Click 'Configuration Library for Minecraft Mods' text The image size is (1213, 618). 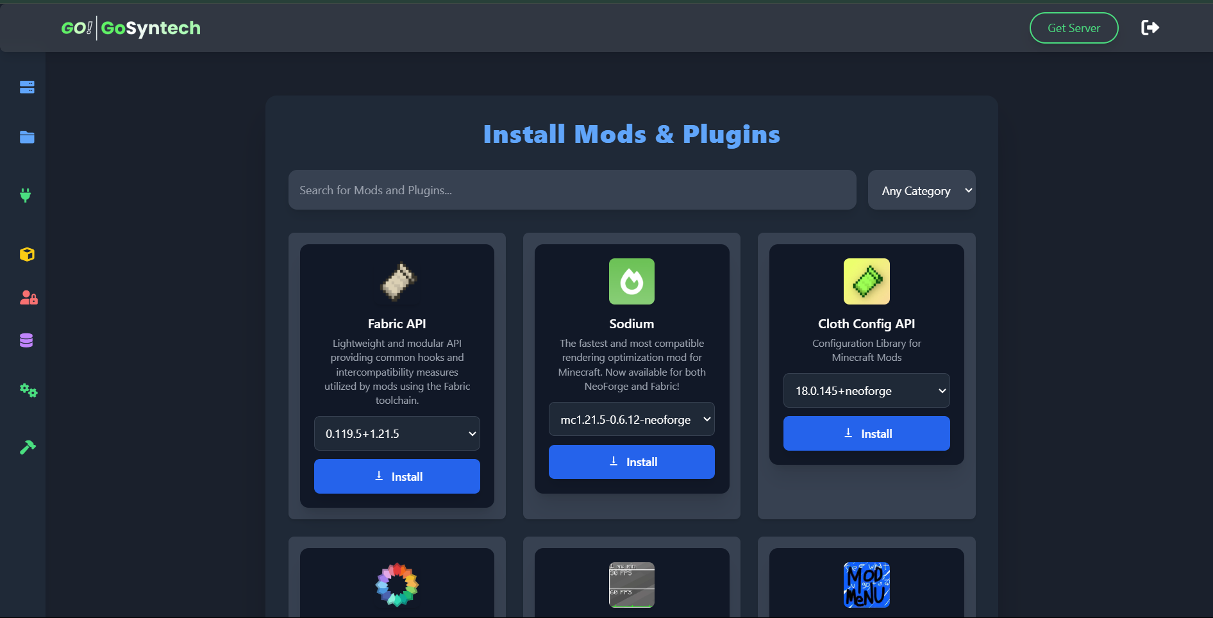pos(867,351)
